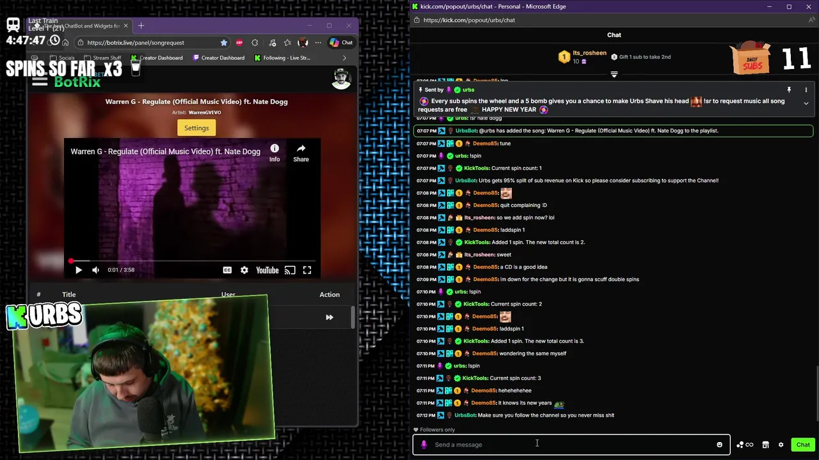Open the video Info icon
819x460 pixels.
pyautogui.click(x=274, y=153)
